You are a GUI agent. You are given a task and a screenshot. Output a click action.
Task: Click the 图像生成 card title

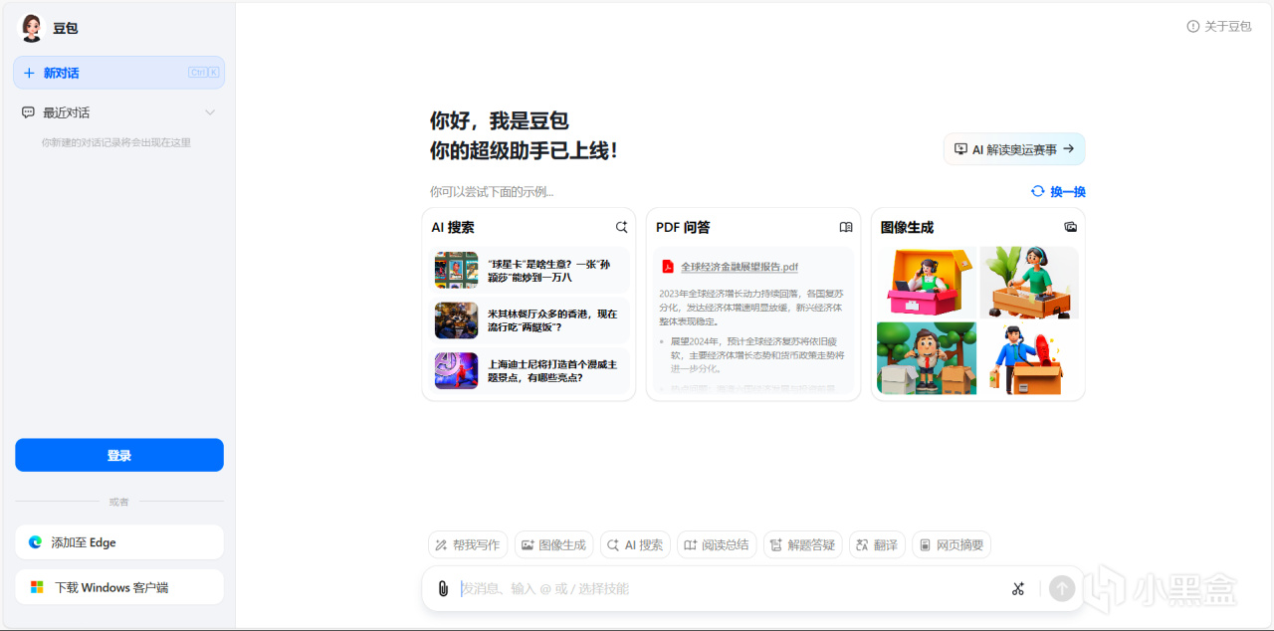point(907,227)
